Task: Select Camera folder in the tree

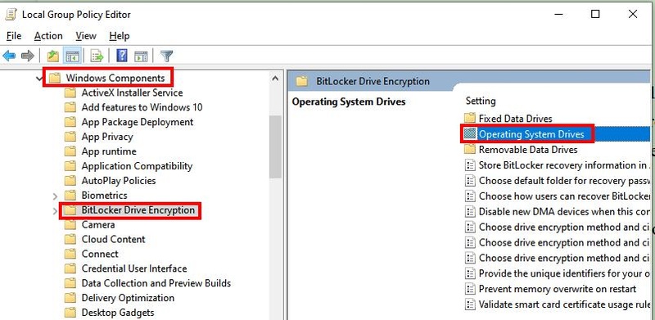Action: [x=98, y=225]
